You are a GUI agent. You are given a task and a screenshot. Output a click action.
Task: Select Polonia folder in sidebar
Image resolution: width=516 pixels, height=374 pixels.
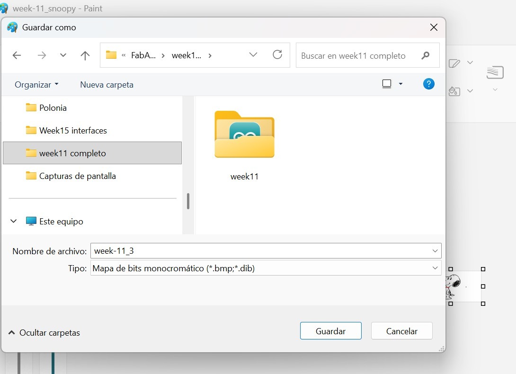(x=92, y=107)
